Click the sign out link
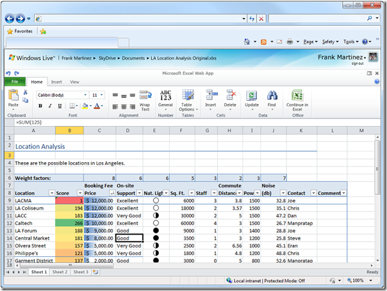 tap(358, 63)
